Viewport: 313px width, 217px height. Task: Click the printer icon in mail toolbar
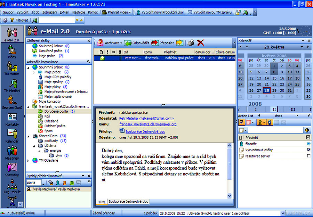pos(191,43)
